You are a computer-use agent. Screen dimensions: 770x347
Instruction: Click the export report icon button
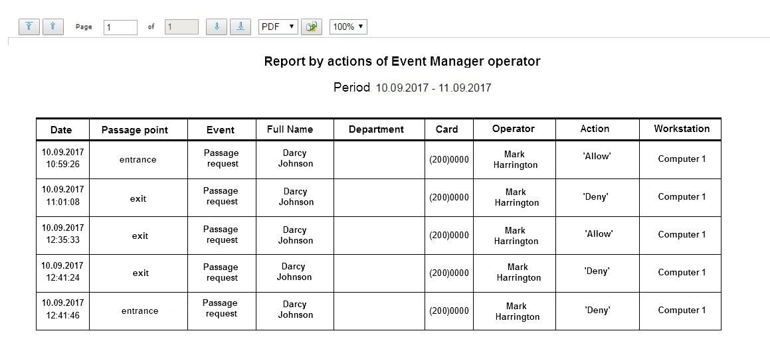[x=312, y=27]
